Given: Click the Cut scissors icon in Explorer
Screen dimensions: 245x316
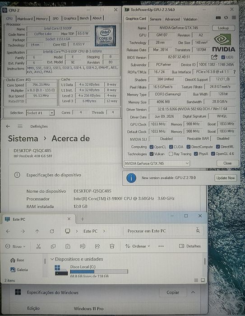Looking at the screenshot, I should (x=38, y=246).
